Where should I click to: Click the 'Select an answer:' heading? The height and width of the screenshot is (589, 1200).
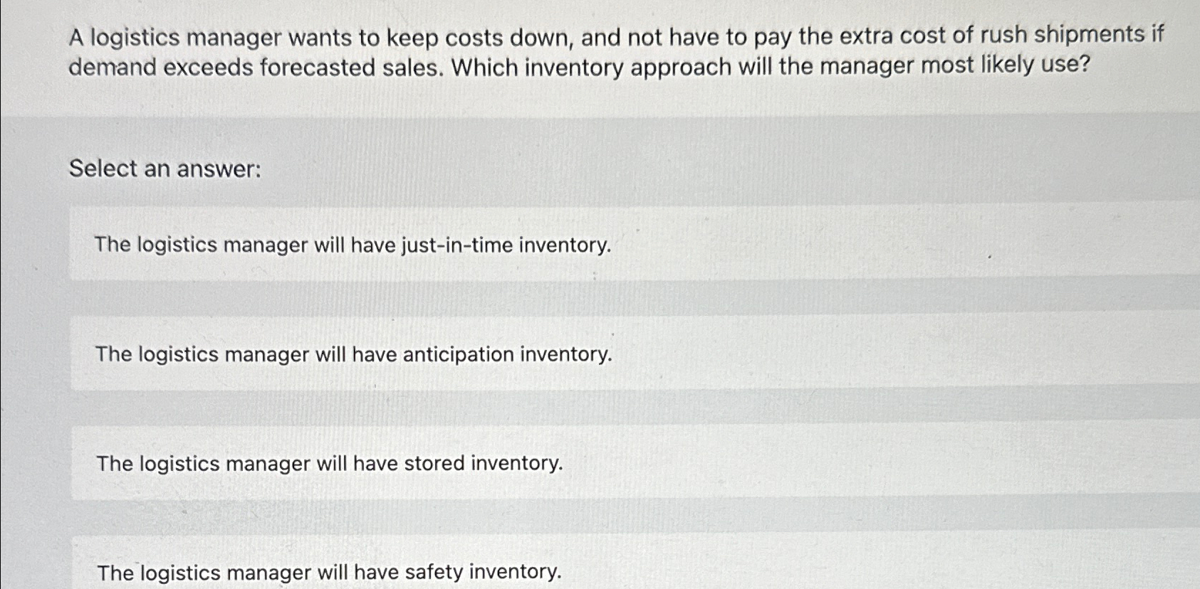tap(166, 168)
